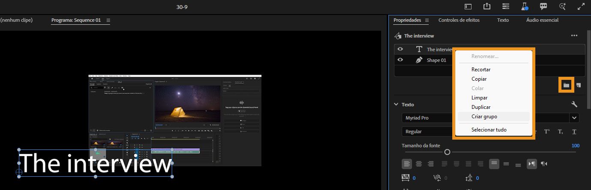
Task: Align text to top vertically
Action: 494,164
